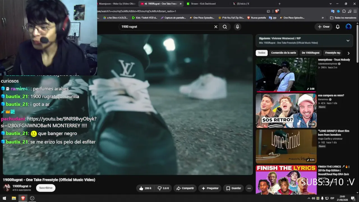Open Brave browser from the taskbar

[23, 198]
